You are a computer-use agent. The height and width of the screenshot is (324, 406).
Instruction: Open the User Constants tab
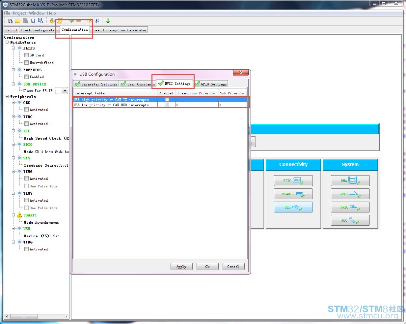pyautogui.click(x=137, y=84)
